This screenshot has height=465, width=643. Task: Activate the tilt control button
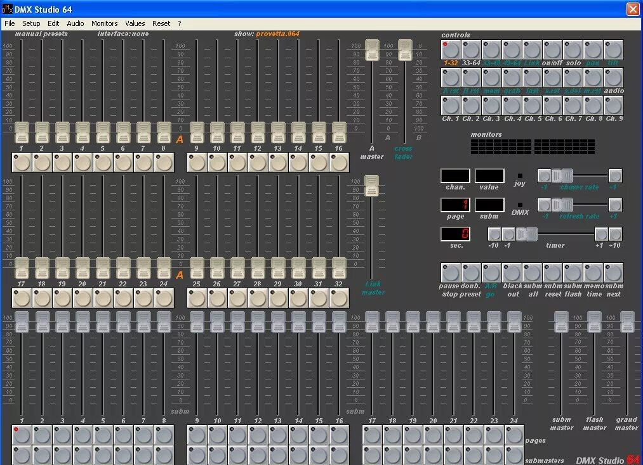pos(613,50)
